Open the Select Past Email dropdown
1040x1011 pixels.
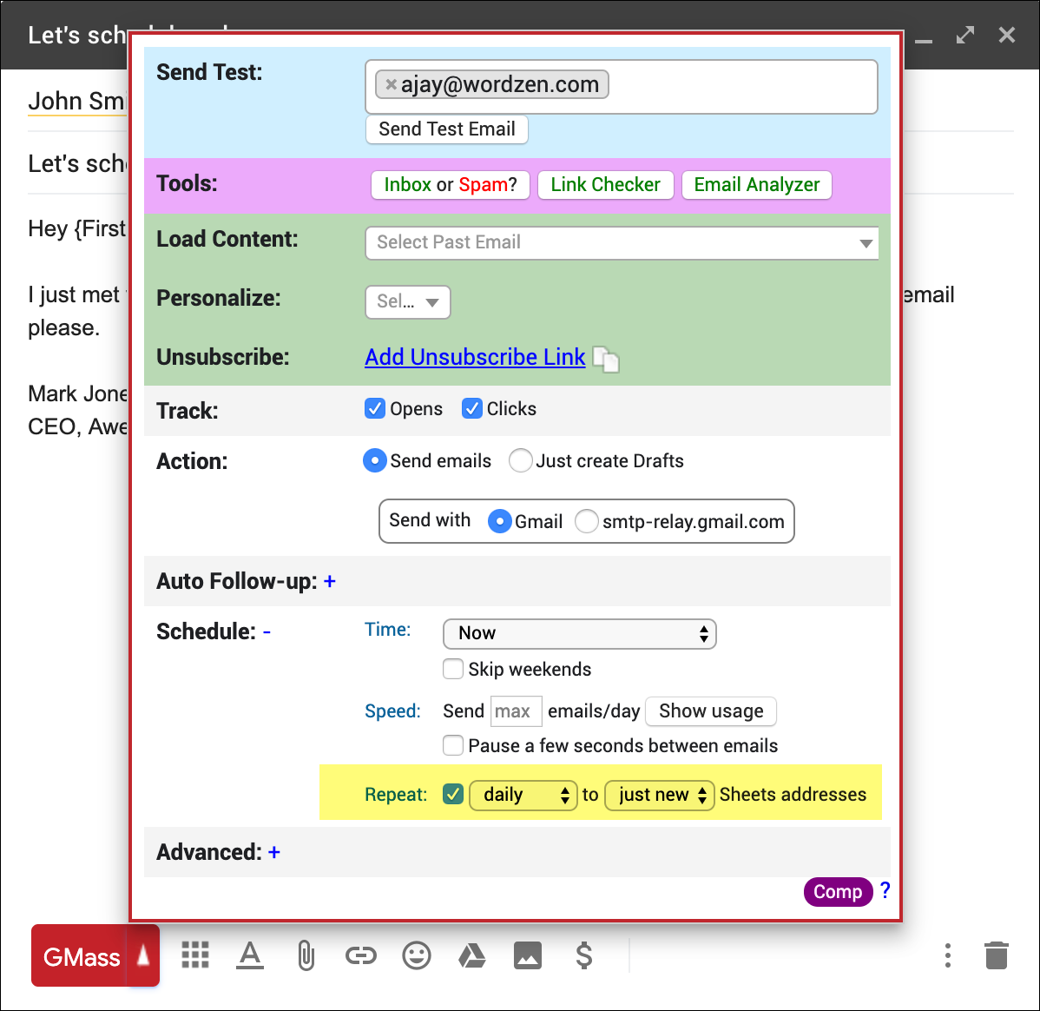click(622, 242)
